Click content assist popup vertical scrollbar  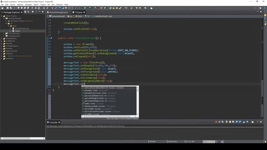tap(138, 101)
